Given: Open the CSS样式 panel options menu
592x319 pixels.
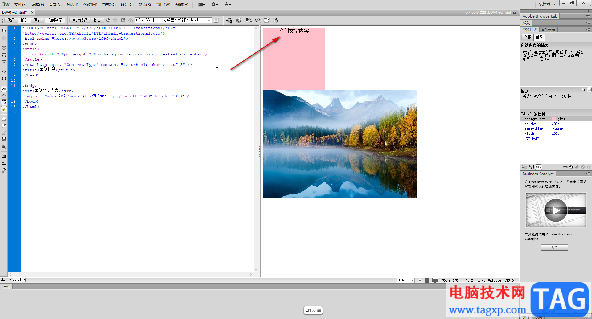Looking at the screenshot, I should 588,30.
